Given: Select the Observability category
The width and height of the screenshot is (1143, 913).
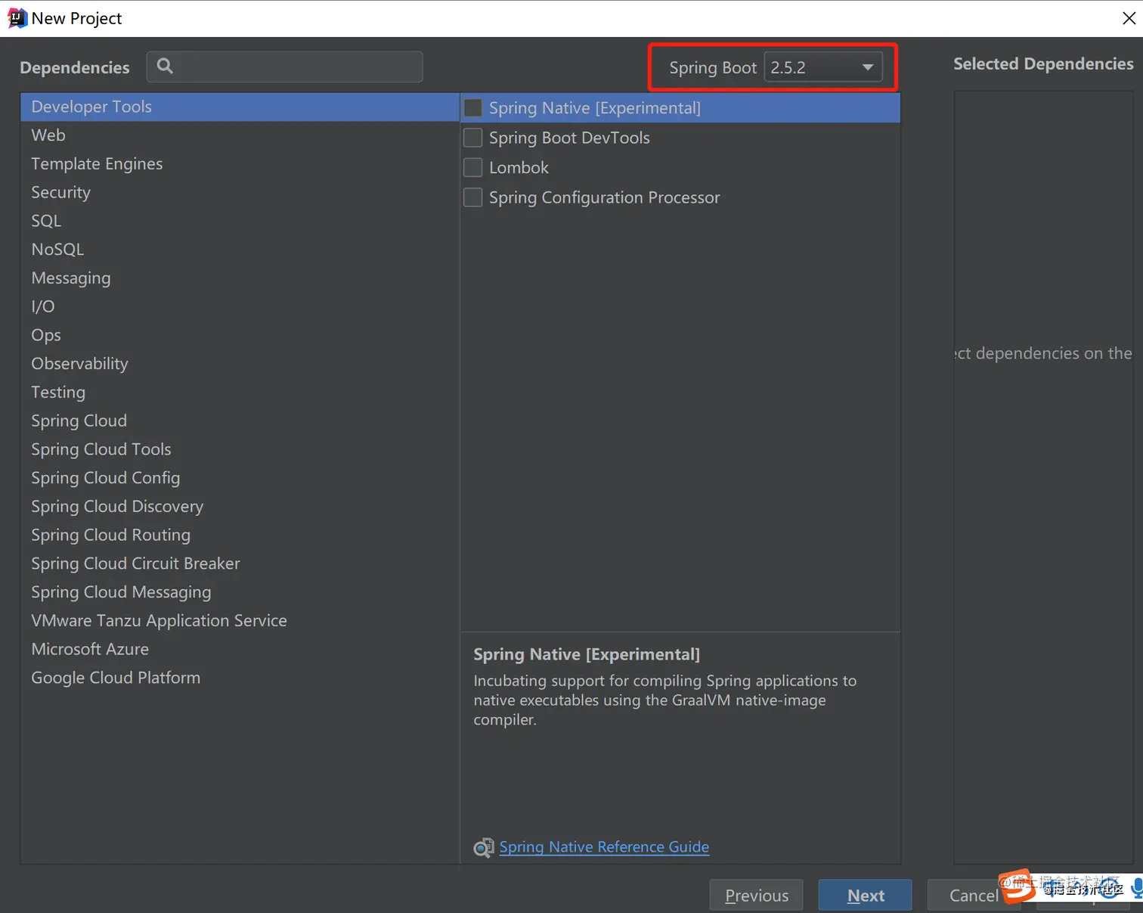Looking at the screenshot, I should pyautogui.click(x=240, y=364).
